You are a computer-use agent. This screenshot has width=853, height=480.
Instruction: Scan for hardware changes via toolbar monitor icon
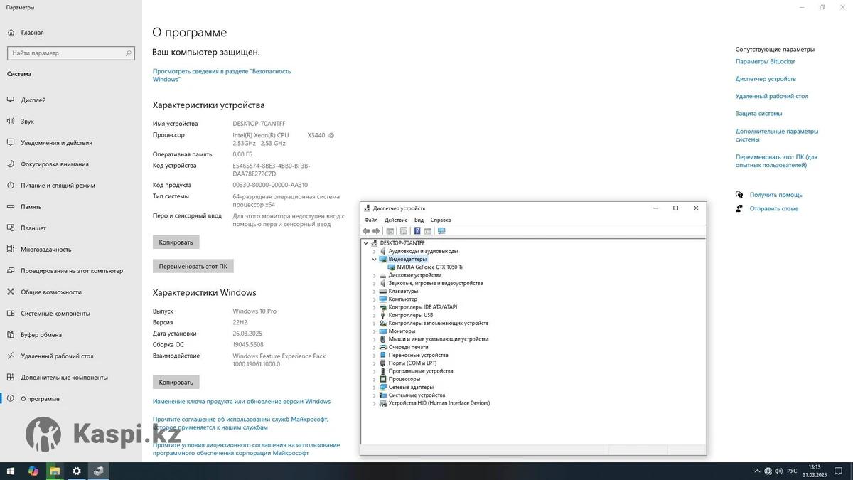(441, 231)
